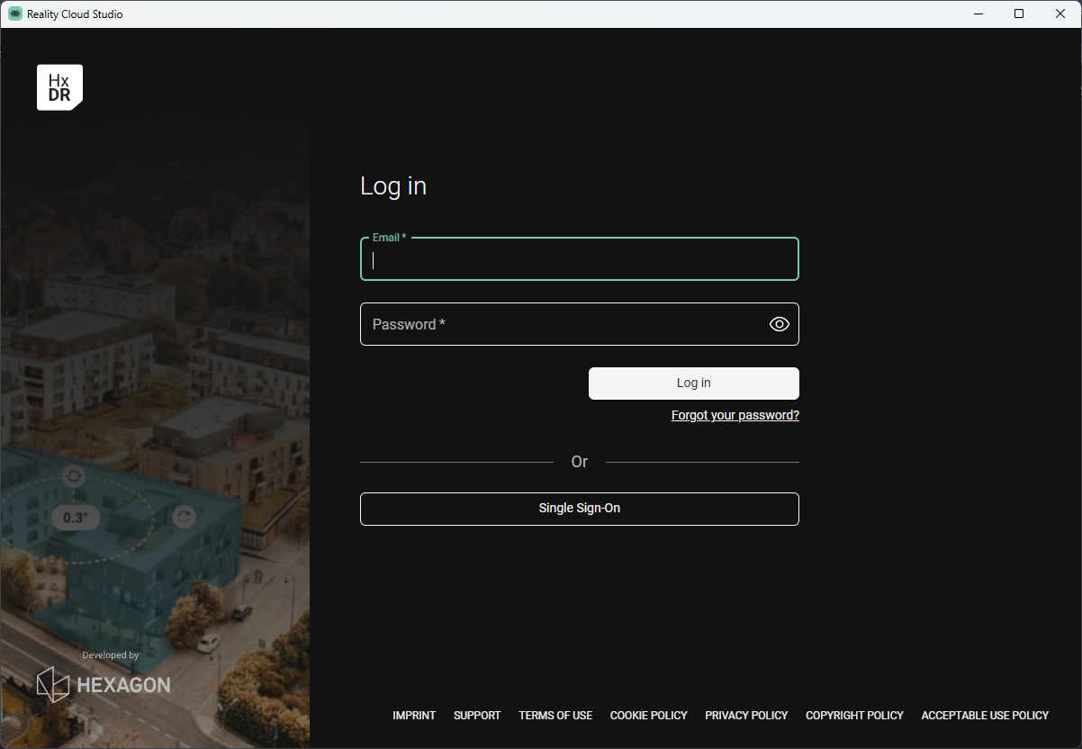The image size is (1082, 749).
Task: Open the Copyright Policy link
Action: click(x=854, y=715)
